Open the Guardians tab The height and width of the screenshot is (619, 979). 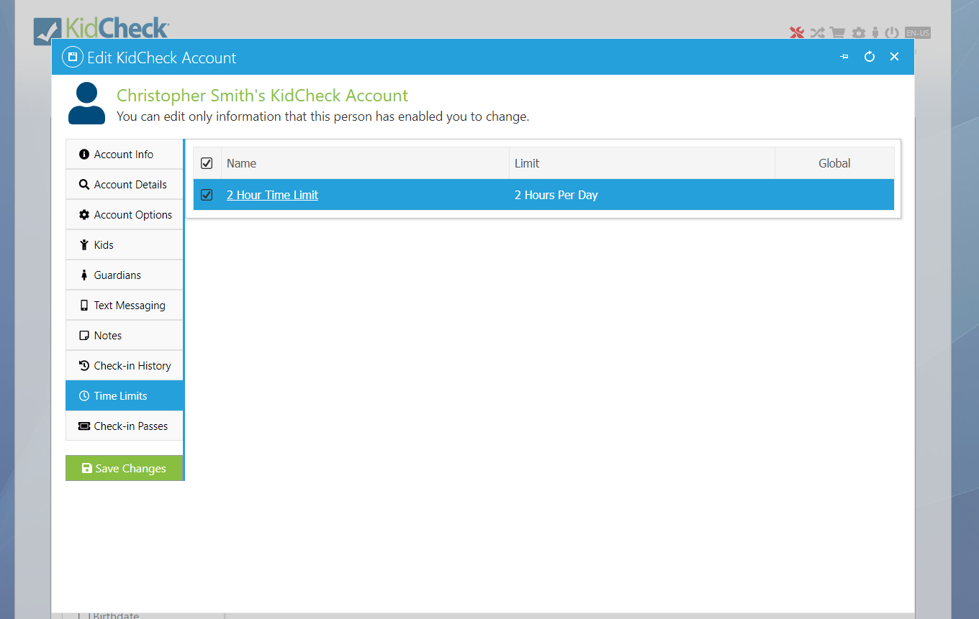[x=125, y=275]
